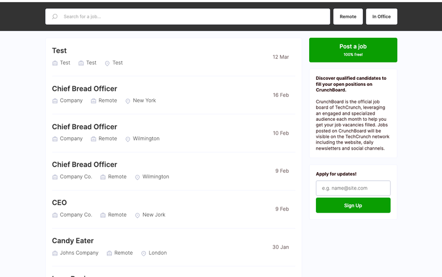Click the '12 Mar' date
The height and width of the screenshot is (277, 442).
point(280,57)
